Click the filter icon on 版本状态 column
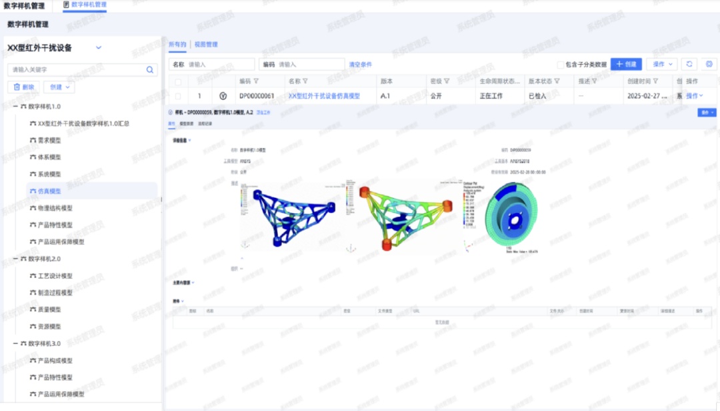The image size is (720, 411). (557, 81)
